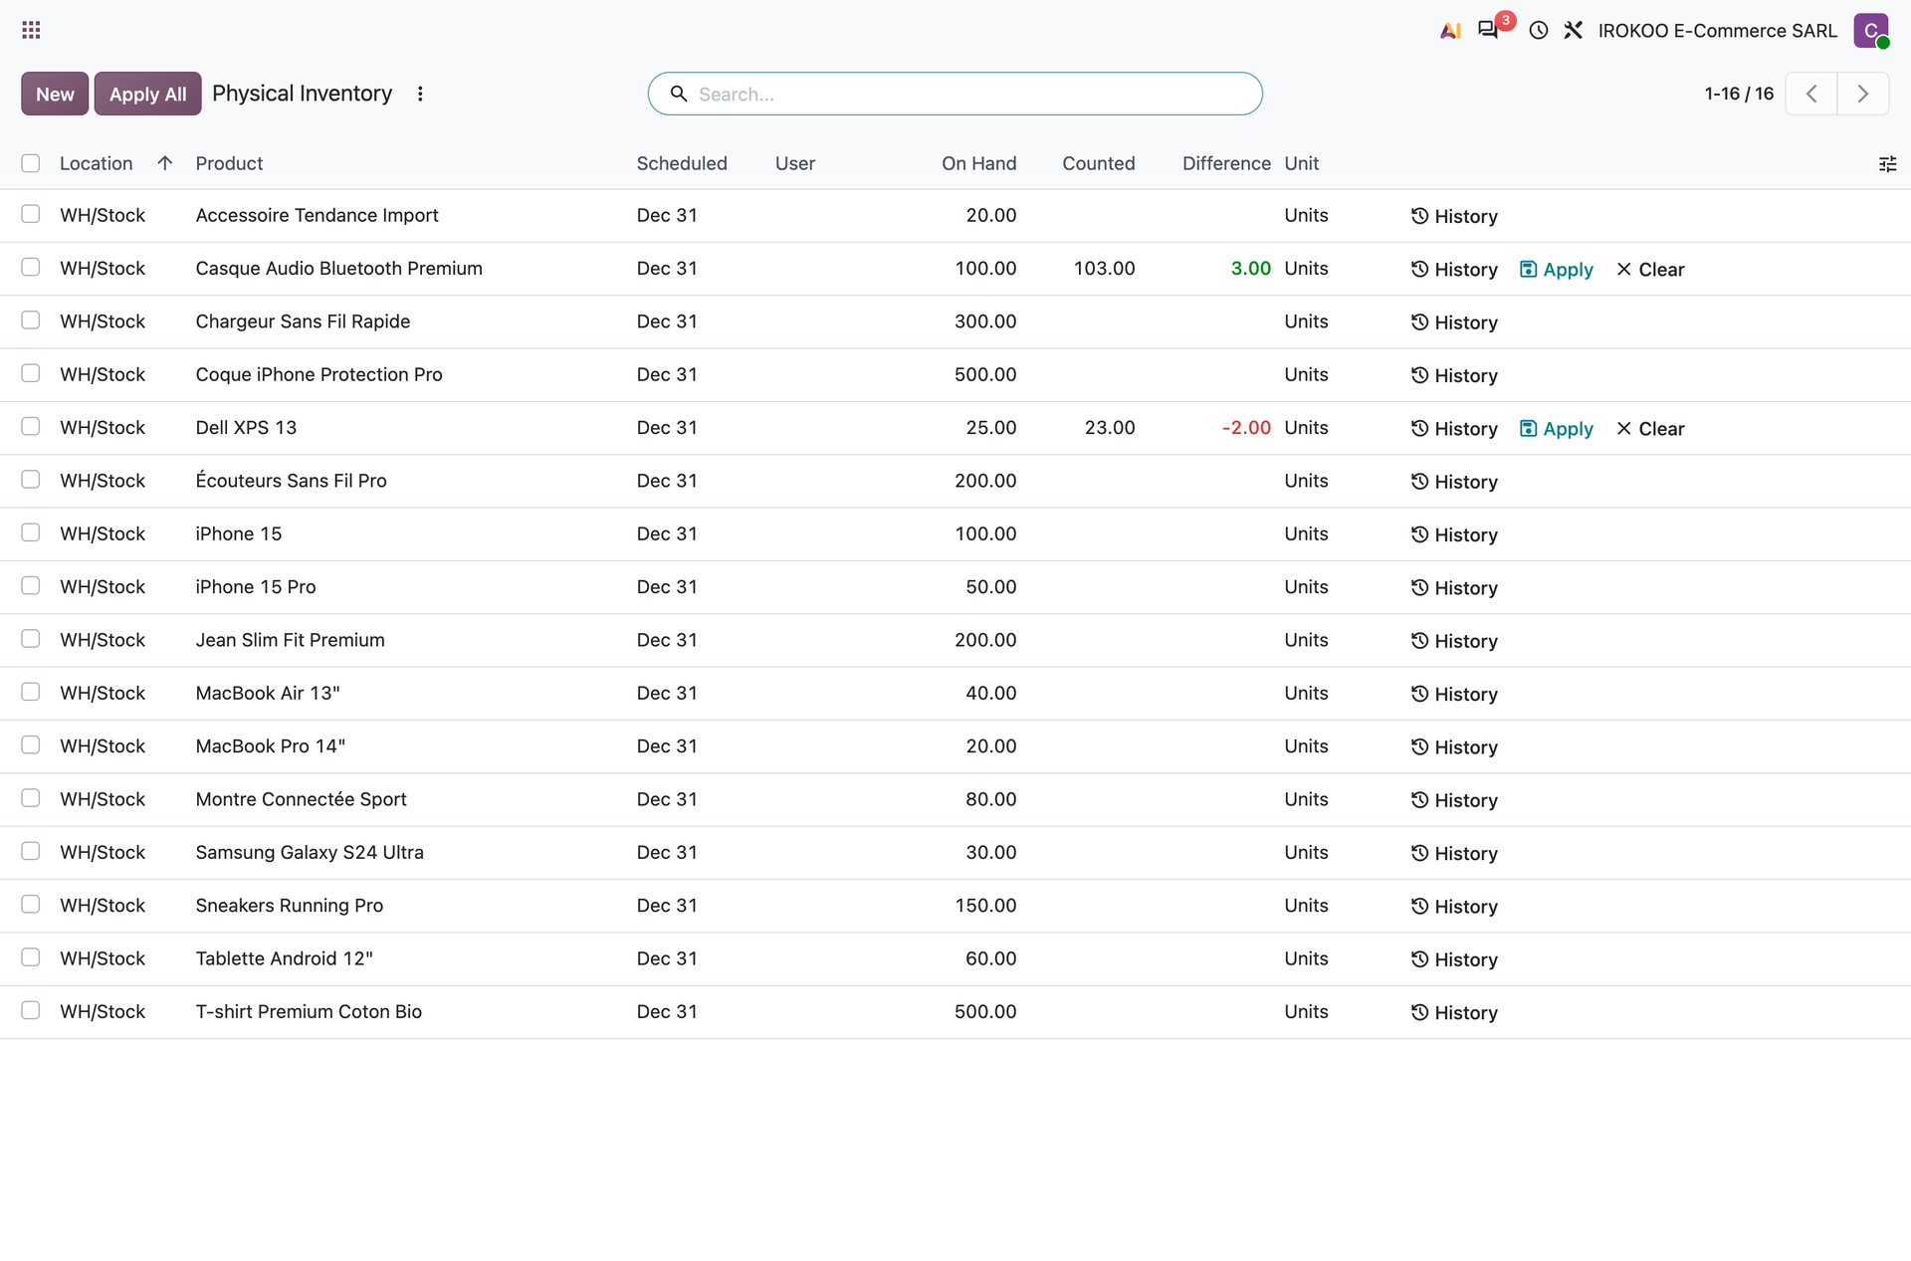
Task: Select the Dell XPS 13 row checkbox
Action: (x=31, y=426)
